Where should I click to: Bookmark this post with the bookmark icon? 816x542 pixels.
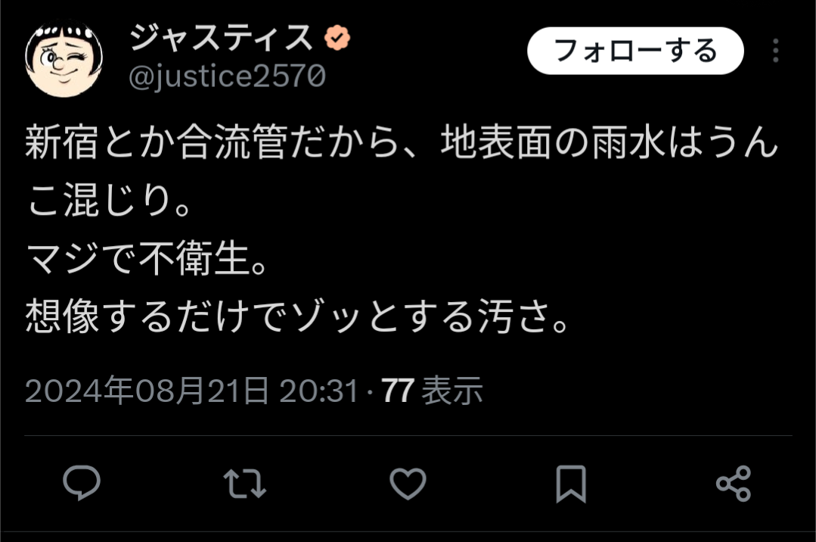click(x=571, y=484)
